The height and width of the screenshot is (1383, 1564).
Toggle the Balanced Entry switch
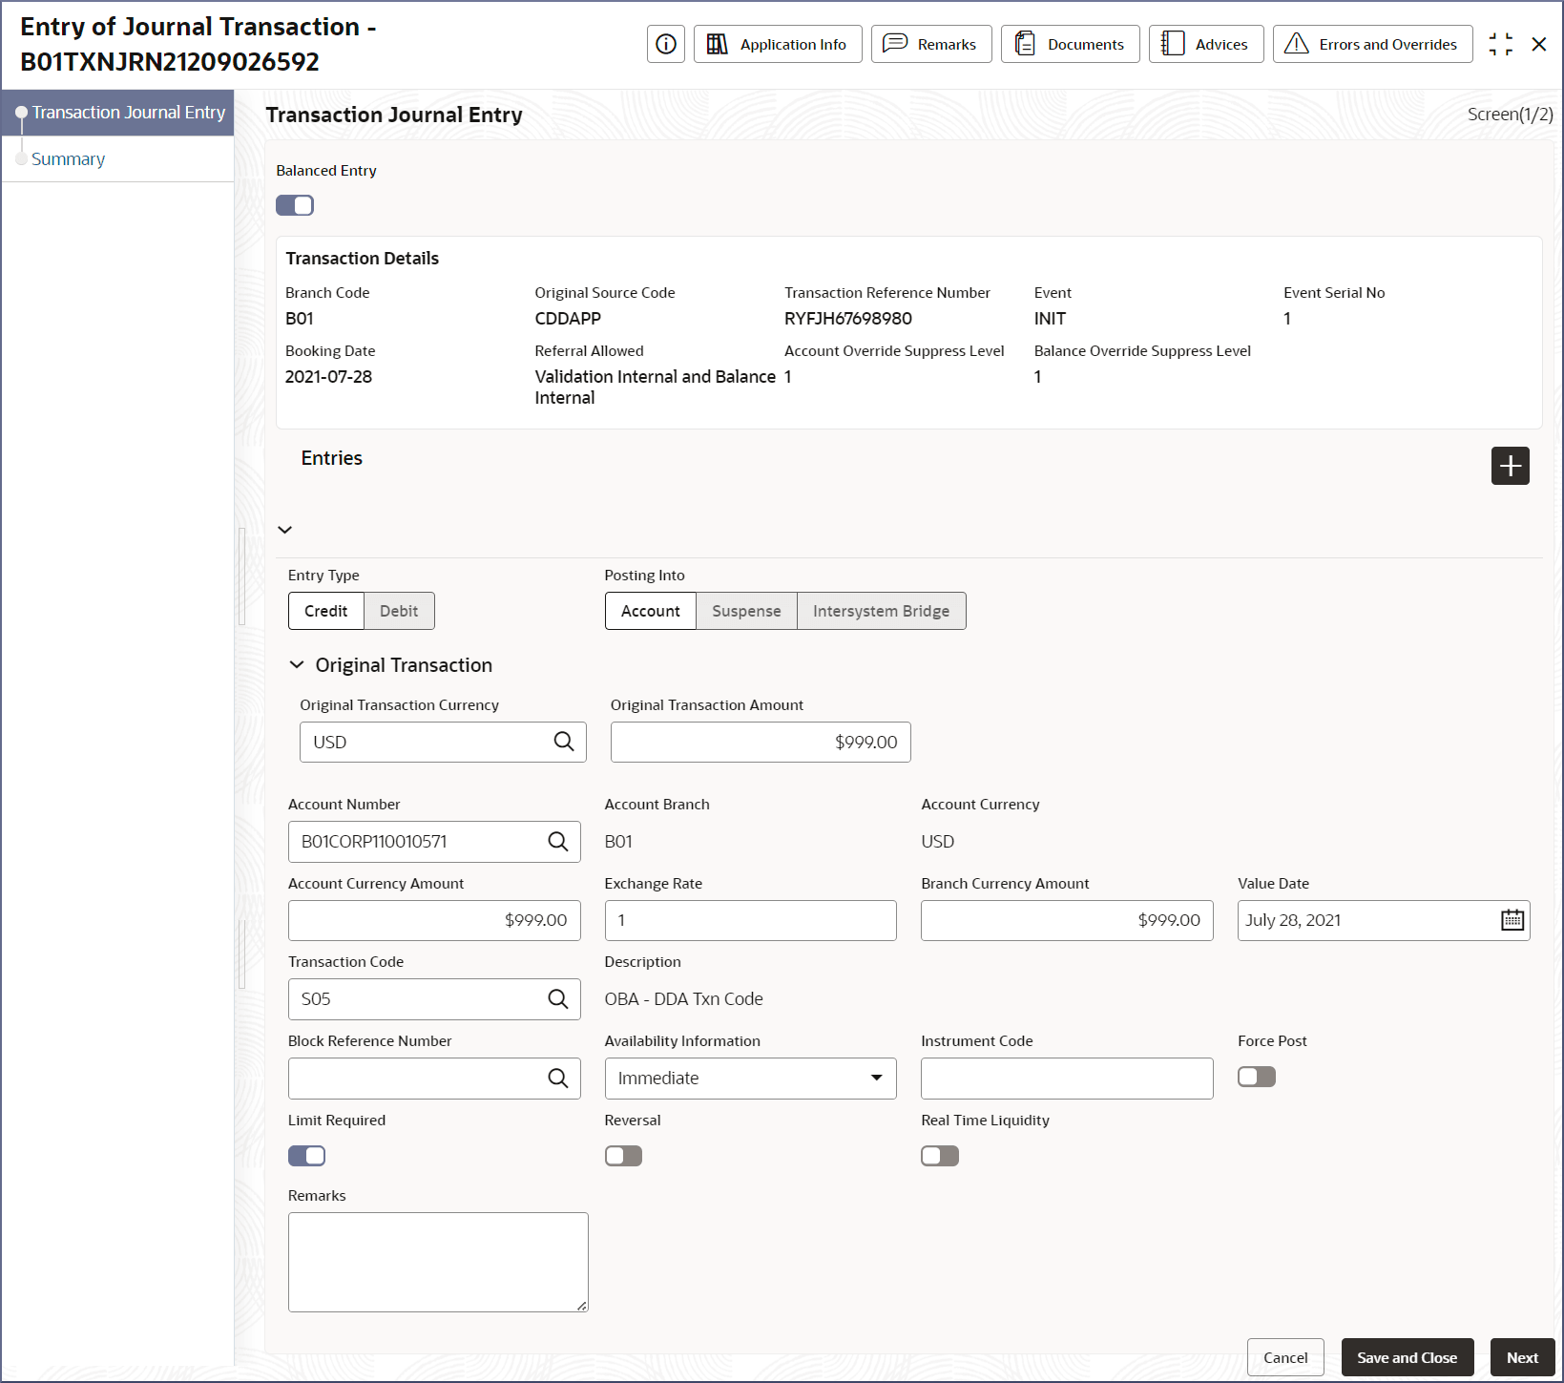click(x=295, y=205)
